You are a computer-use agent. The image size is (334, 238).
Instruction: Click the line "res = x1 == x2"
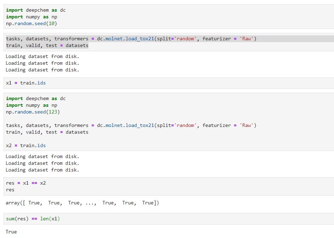pyautogui.click(x=26, y=183)
